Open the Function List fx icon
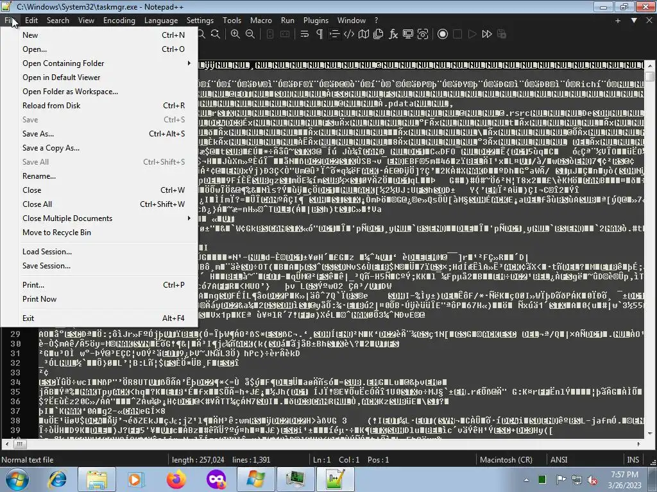The height and width of the screenshot is (492, 657). [393, 35]
